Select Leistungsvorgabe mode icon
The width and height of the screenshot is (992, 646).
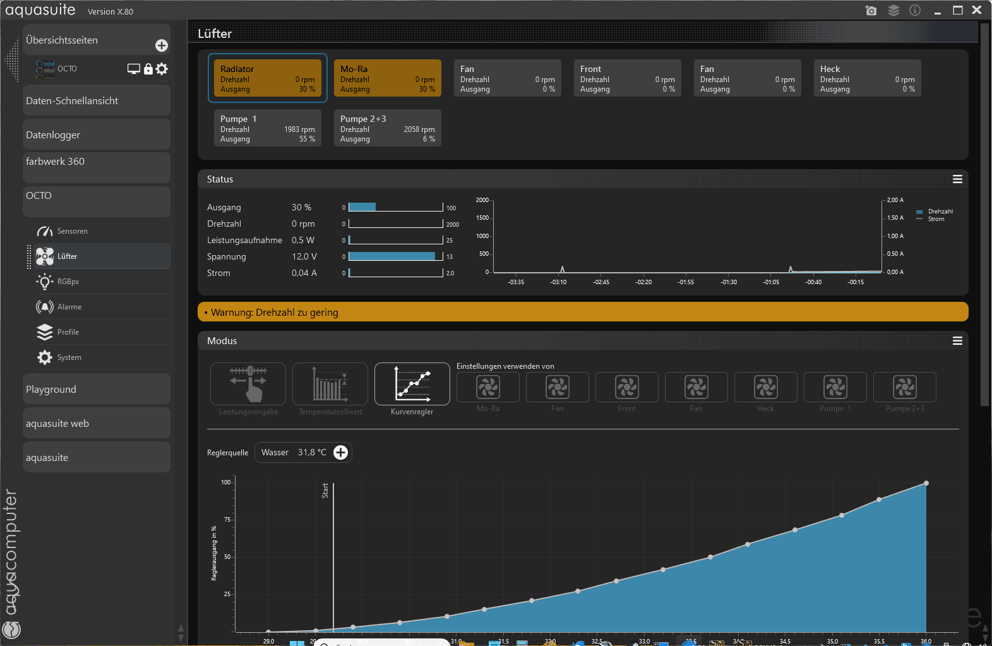tap(248, 384)
